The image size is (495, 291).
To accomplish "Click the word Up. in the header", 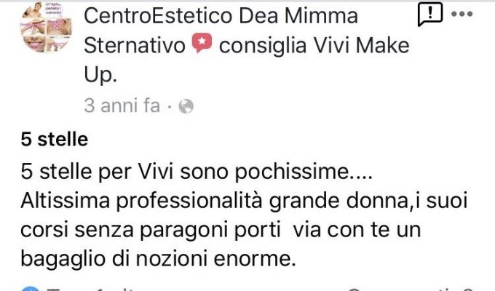I will click(100, 75).
